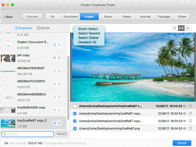This screenshot has width=196, height=147.
Task: Select MSO8AAA6088BC4 entry
Action: point(34,97)
